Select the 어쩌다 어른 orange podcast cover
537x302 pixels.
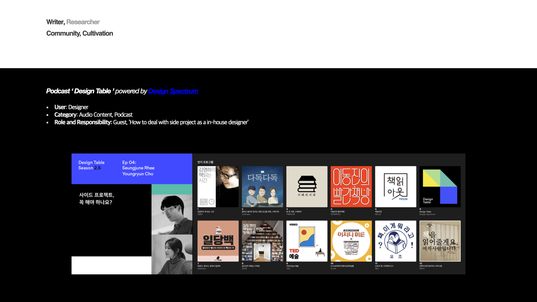pos(351,241)
